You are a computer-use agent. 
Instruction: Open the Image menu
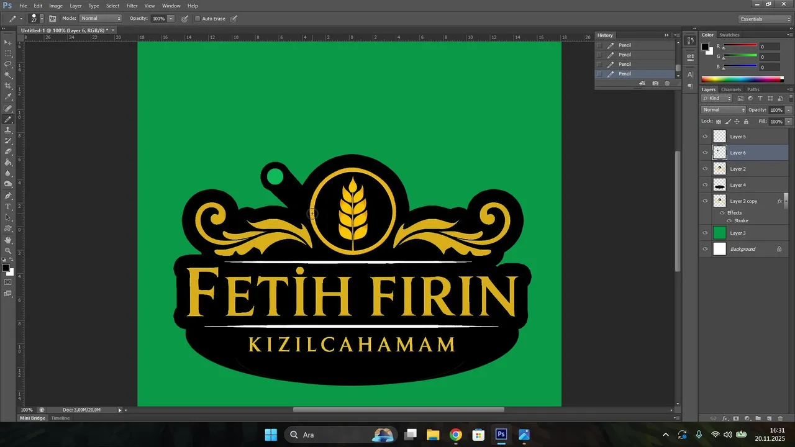(x=56, y=6)
